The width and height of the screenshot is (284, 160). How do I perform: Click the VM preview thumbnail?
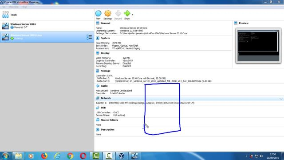(258, 45)
